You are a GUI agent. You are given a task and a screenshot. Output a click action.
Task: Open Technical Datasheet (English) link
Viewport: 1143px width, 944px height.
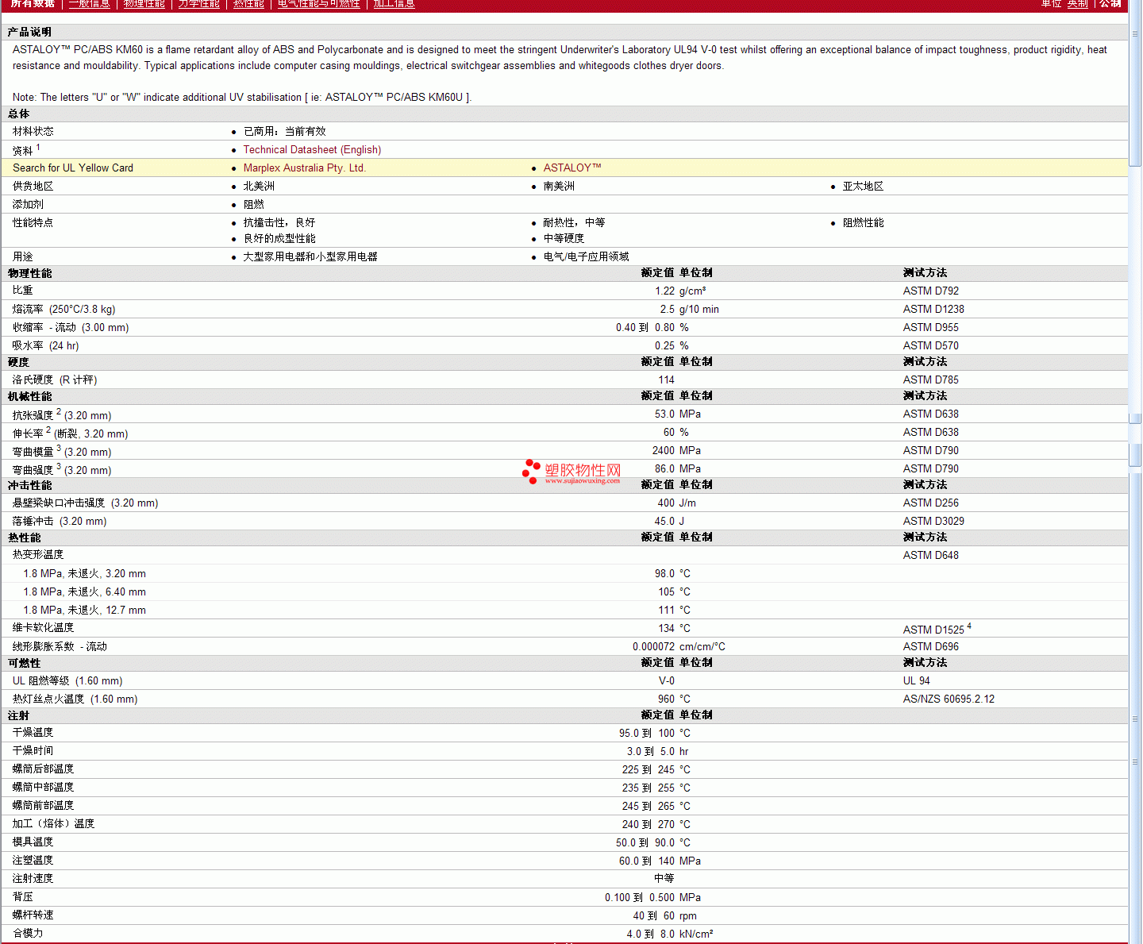click(312, 149)
